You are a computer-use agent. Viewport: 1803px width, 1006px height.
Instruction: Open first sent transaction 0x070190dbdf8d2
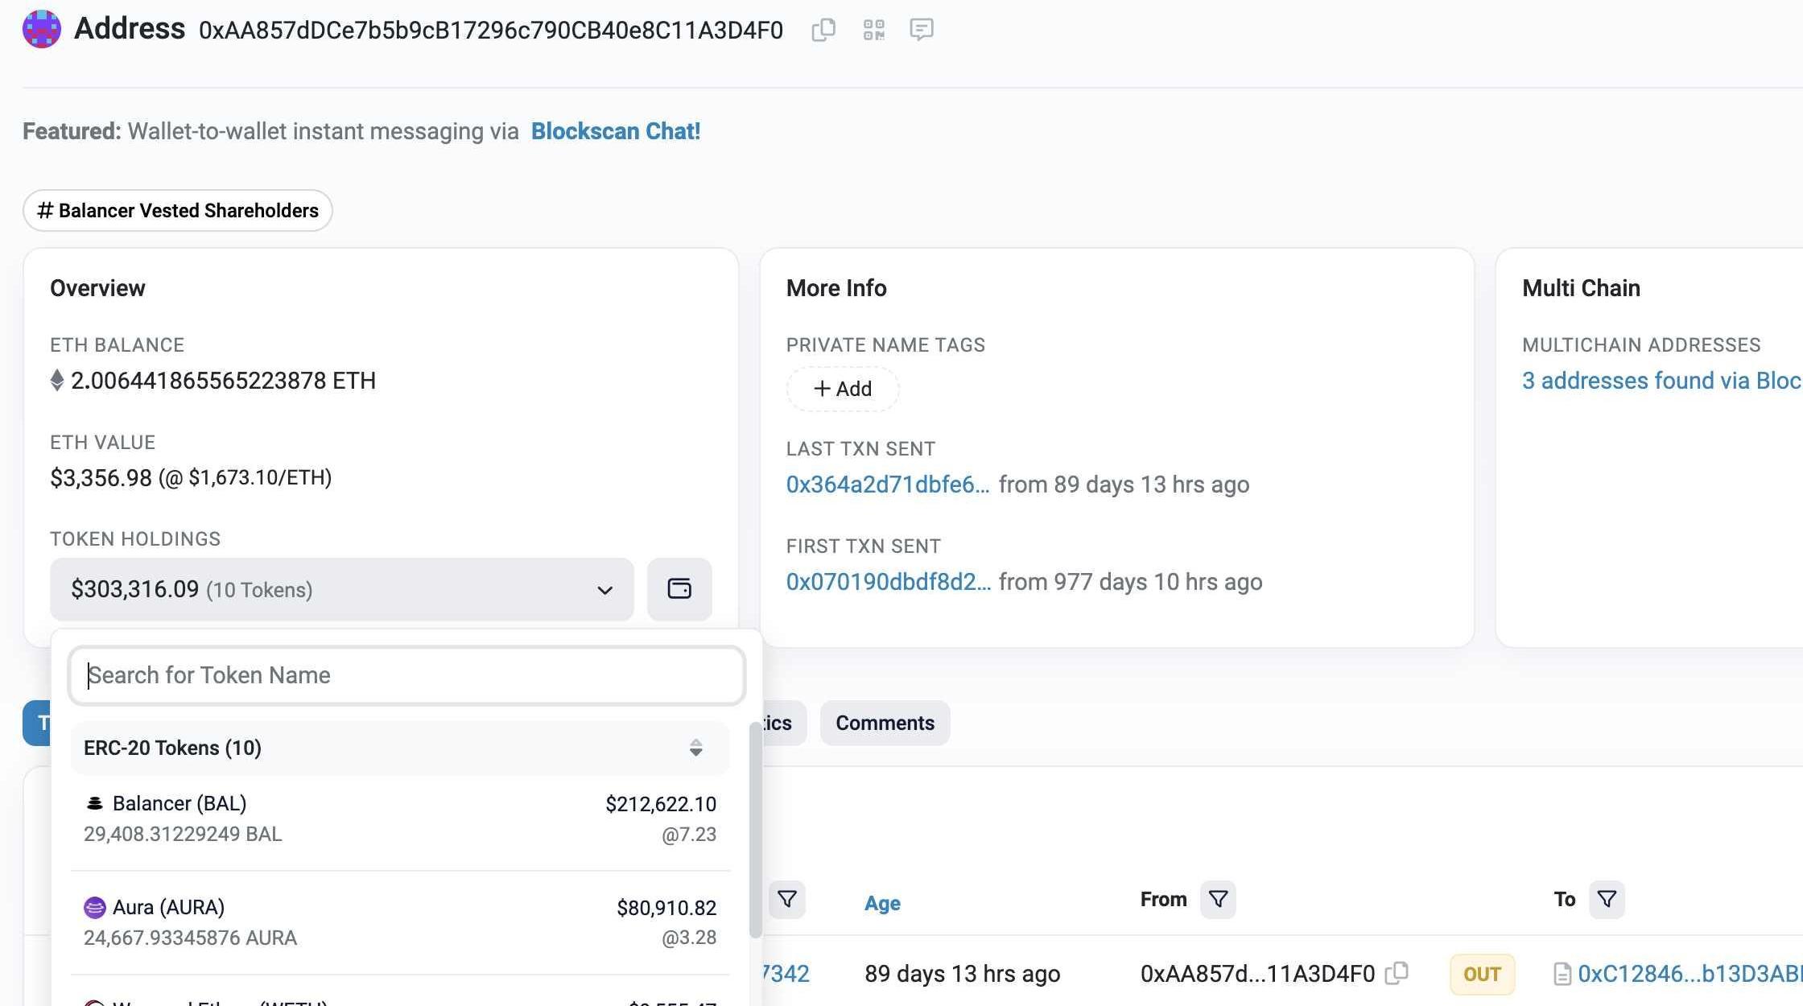889,582
